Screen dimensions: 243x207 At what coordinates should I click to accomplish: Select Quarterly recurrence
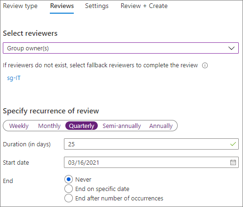tap(81, 126)
